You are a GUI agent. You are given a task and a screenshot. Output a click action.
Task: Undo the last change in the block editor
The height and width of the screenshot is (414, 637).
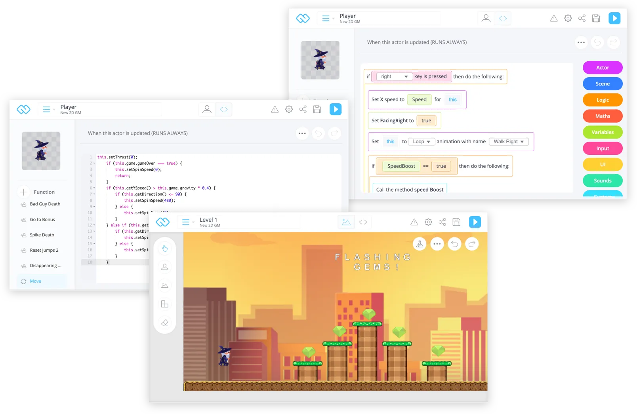597,42
